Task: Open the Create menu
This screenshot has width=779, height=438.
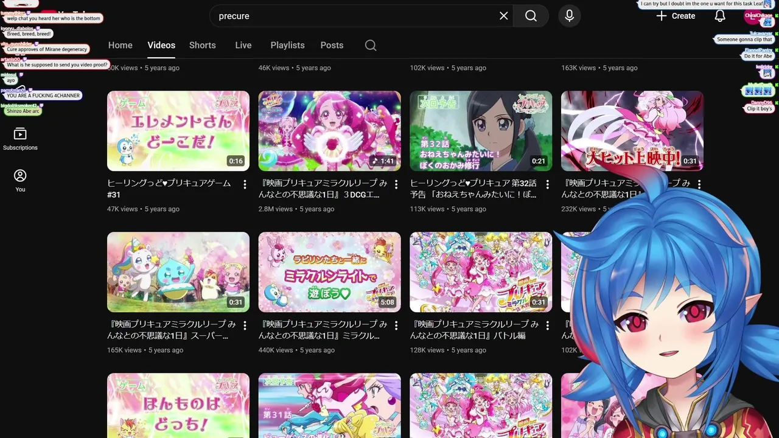Action: coord(676,16)
